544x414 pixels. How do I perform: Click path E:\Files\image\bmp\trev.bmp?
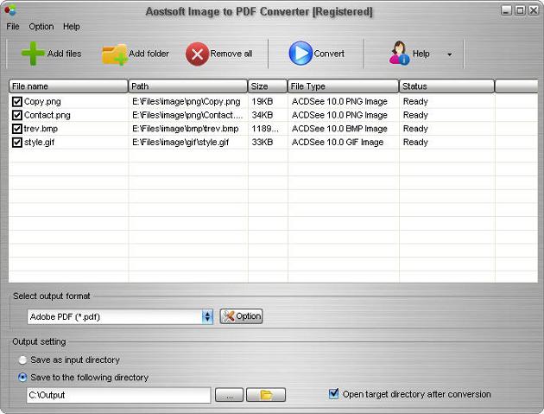coord(186,129)
